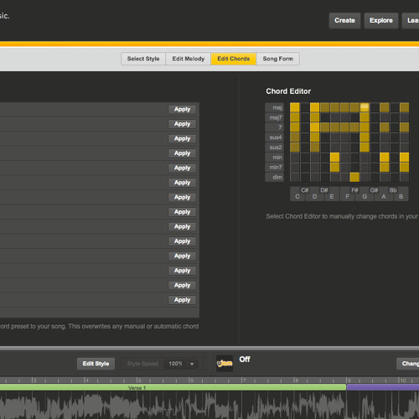Image resolution: width=419 pixels, height=419 pixels.
Task: Toggle the G maj7 chord cell
Action: point(365,117)
